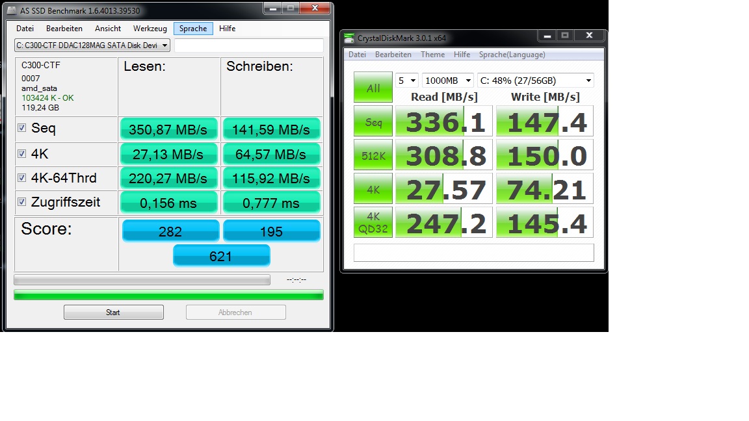The width and height of the screenshot is (749, 421).
Task: Click the green All button in CrystalDiskMark
Action: pos(373,87)
